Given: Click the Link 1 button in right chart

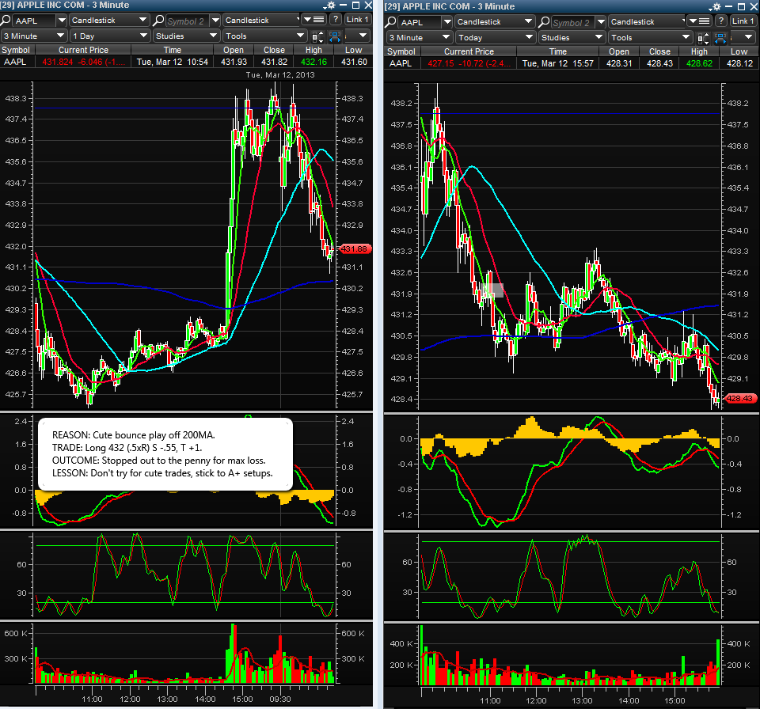Looking at the screenshot, I should pos(743,21).
